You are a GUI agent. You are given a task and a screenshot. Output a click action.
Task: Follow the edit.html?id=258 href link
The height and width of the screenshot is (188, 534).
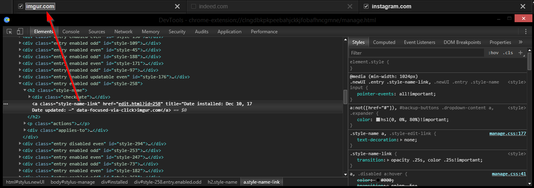pyautogui.click(x=140, y=104)
